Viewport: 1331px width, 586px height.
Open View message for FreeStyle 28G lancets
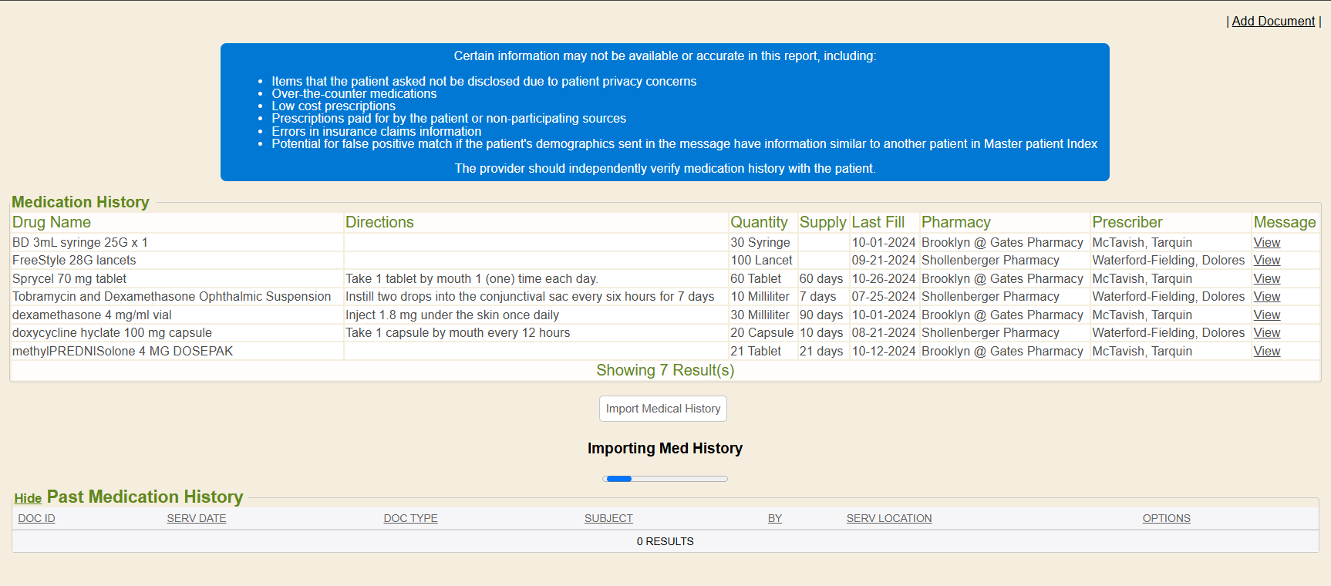[1266, 261]
